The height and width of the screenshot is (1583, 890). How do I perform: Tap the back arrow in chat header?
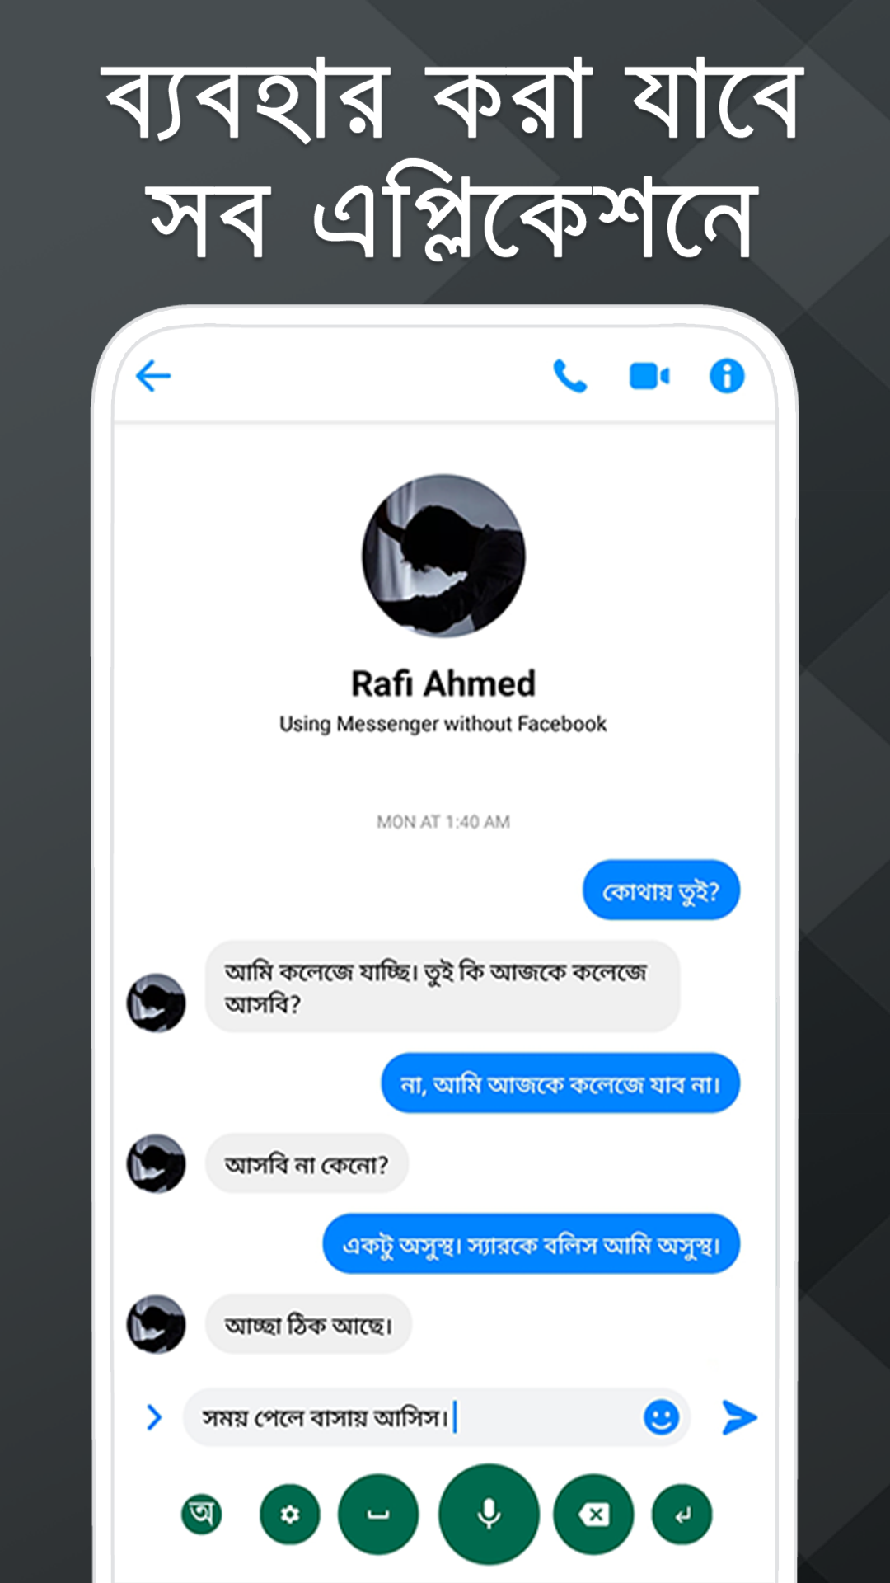click(153, 377)
